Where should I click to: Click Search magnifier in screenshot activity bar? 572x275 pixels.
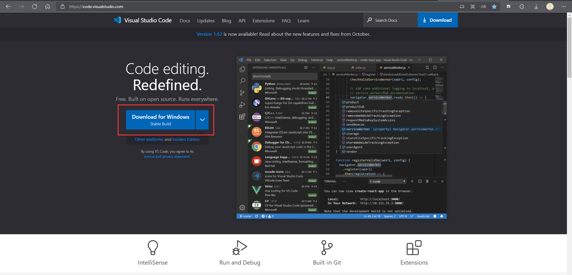click(242, 81)
